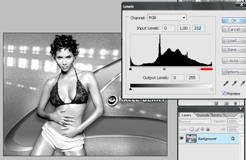The width and height of the screenshot is (246, 160).
Task: Toggle lock transparent pixels in Layers panel
Action: [192, 129]
